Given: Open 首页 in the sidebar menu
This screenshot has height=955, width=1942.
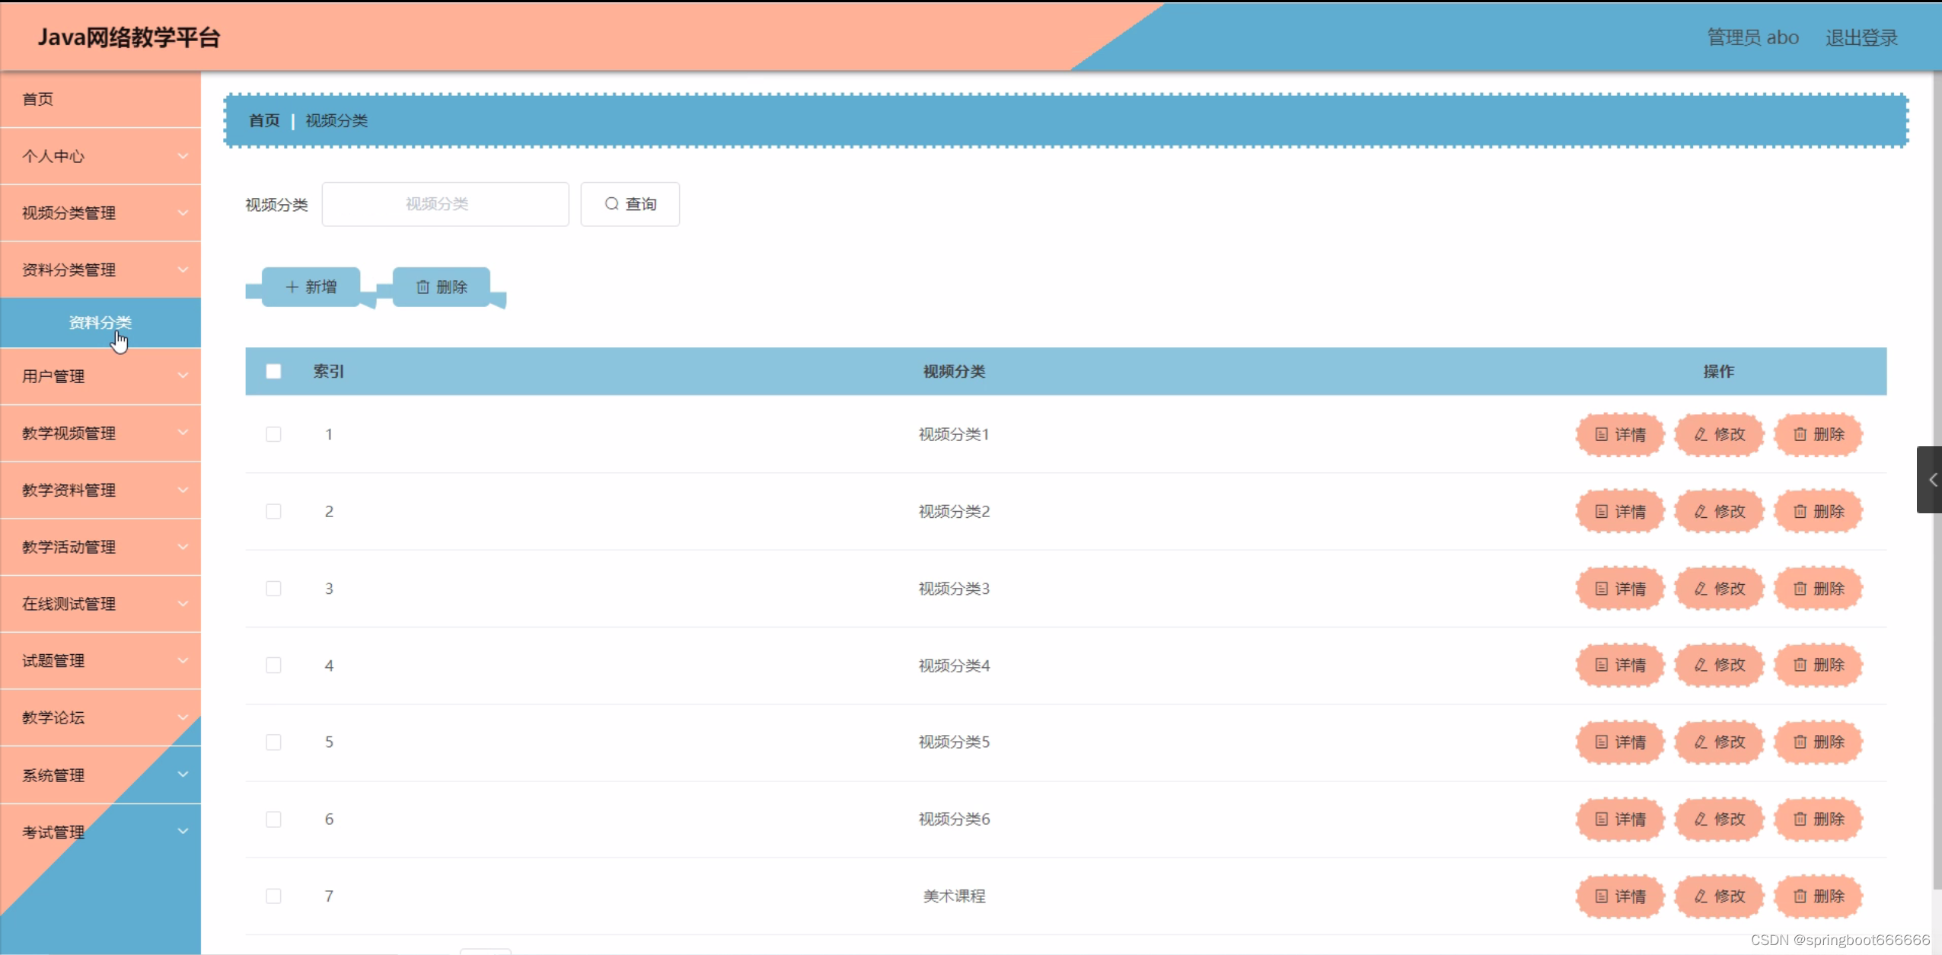Looking at the screenshot, I should (38, 99).
